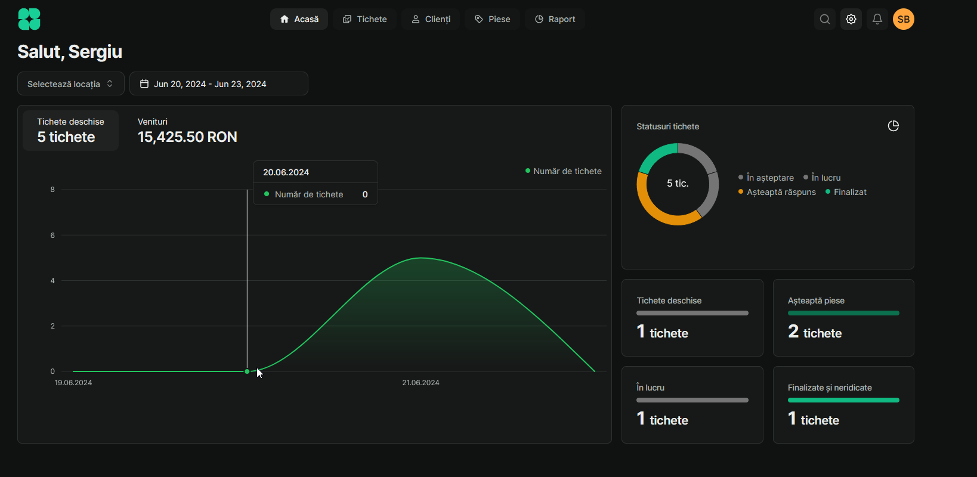
Task: Open settings via the gear icon
Action: 851,19
